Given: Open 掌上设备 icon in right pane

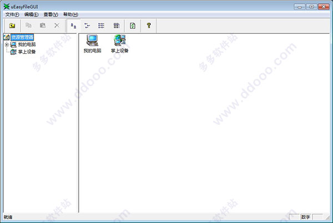Looking at the screenshot, I should [x=120, y=40].
